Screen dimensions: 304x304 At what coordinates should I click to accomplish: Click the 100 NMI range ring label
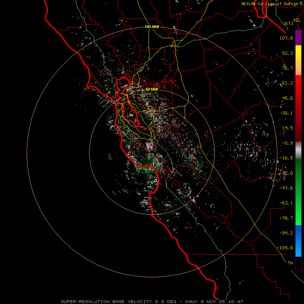pos(152,27)
